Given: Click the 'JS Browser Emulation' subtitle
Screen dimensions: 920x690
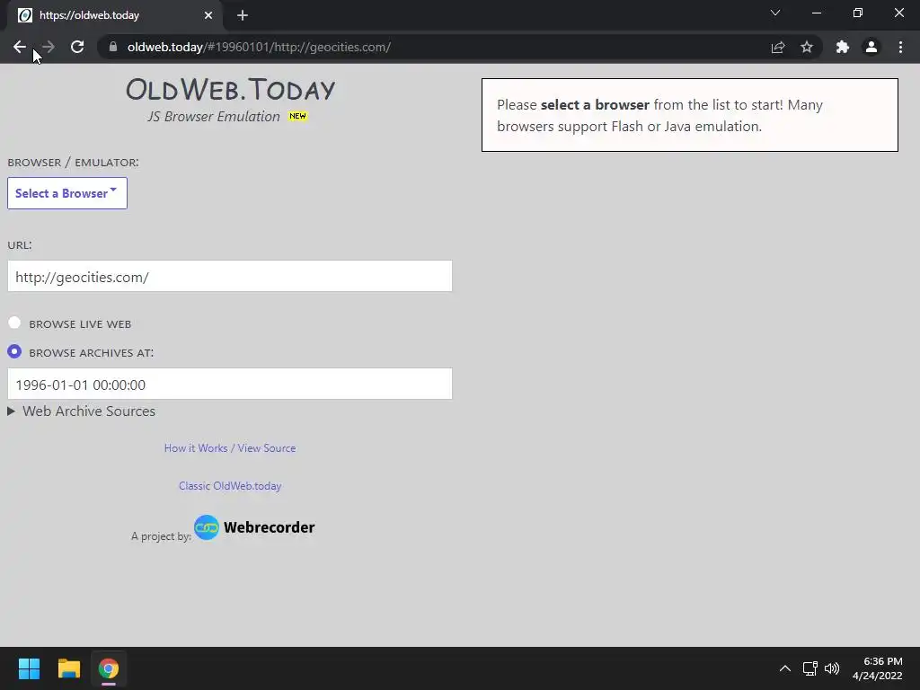Looking at the screenshot, I should pyautogui.click(x=214, y=116).
